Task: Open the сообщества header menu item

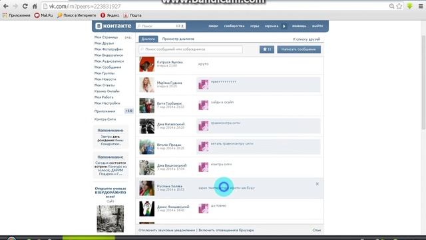Action: (234, 26)
